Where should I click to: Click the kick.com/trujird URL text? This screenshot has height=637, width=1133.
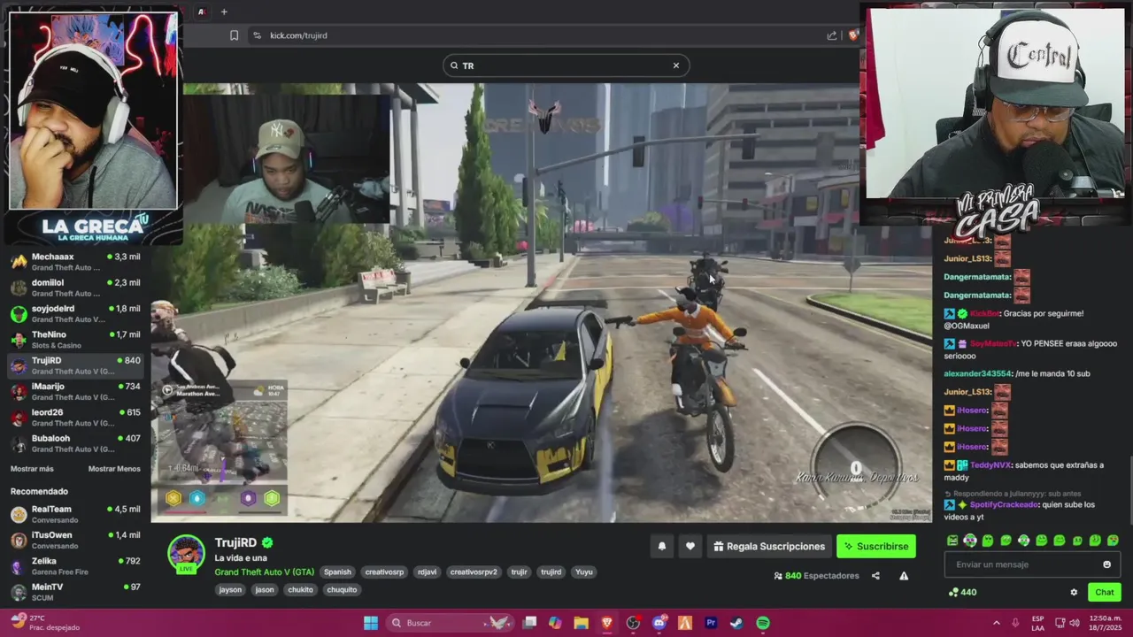point(298,35)
